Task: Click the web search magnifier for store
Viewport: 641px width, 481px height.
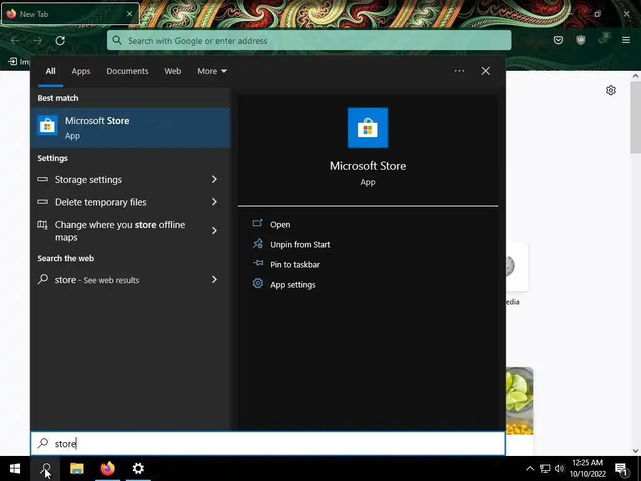Action: [x=43, y=279]
